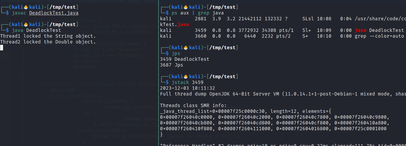Click the '_java_thread_list' line
The height and width of the screenshot is (146, 406).
point(246,111)
